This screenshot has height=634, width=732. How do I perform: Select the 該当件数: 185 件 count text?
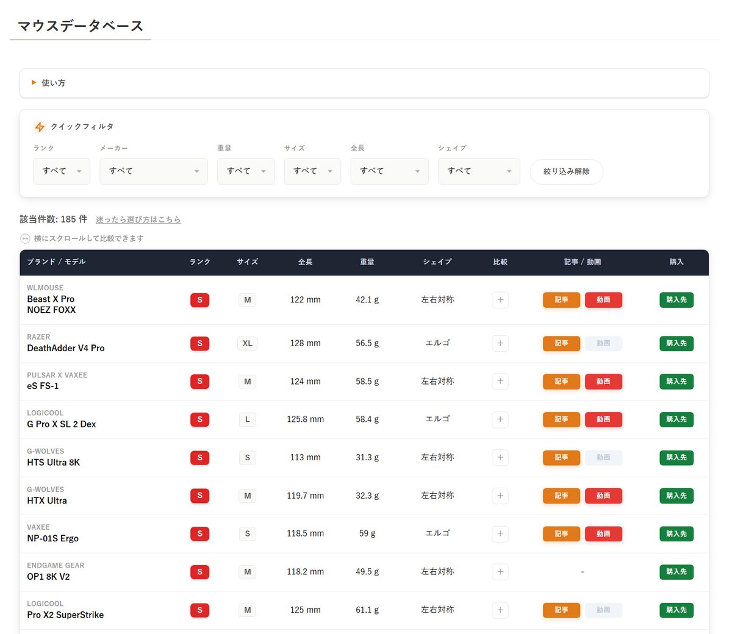(x=54, y=219)
